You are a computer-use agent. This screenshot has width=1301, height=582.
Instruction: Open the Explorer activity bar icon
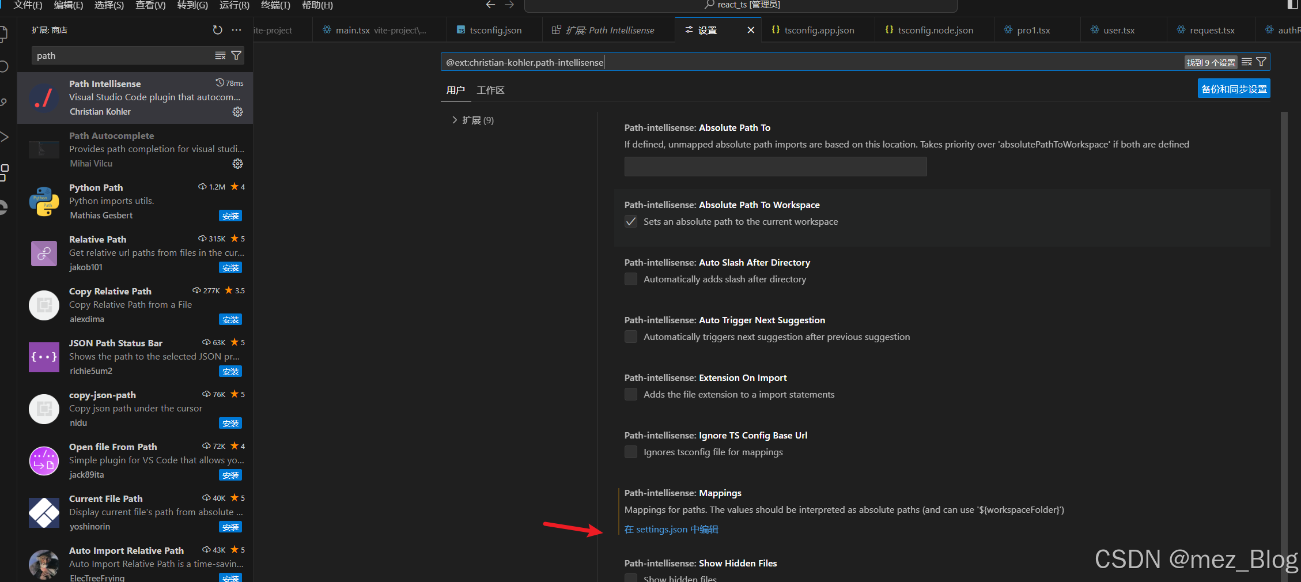point(4,33)
